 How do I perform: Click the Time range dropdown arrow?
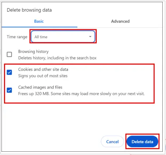point(90,36)
